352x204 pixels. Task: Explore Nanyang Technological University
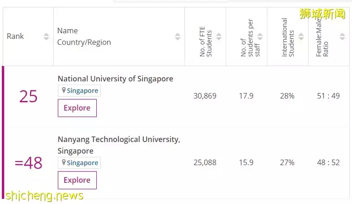coord(77,180)
